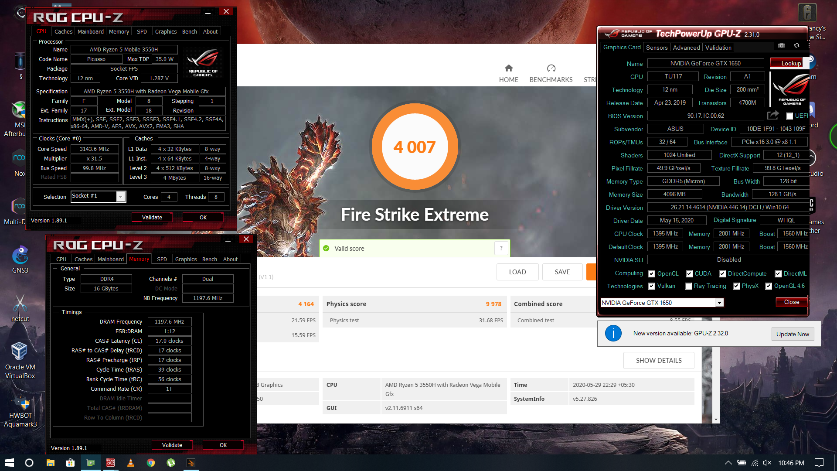Toggle DirectML checkbox in GPU-Z
837x471 pixels.
[778, 274]
